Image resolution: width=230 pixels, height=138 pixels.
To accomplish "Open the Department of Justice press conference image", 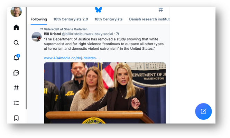I will click(x=104, y=92).
